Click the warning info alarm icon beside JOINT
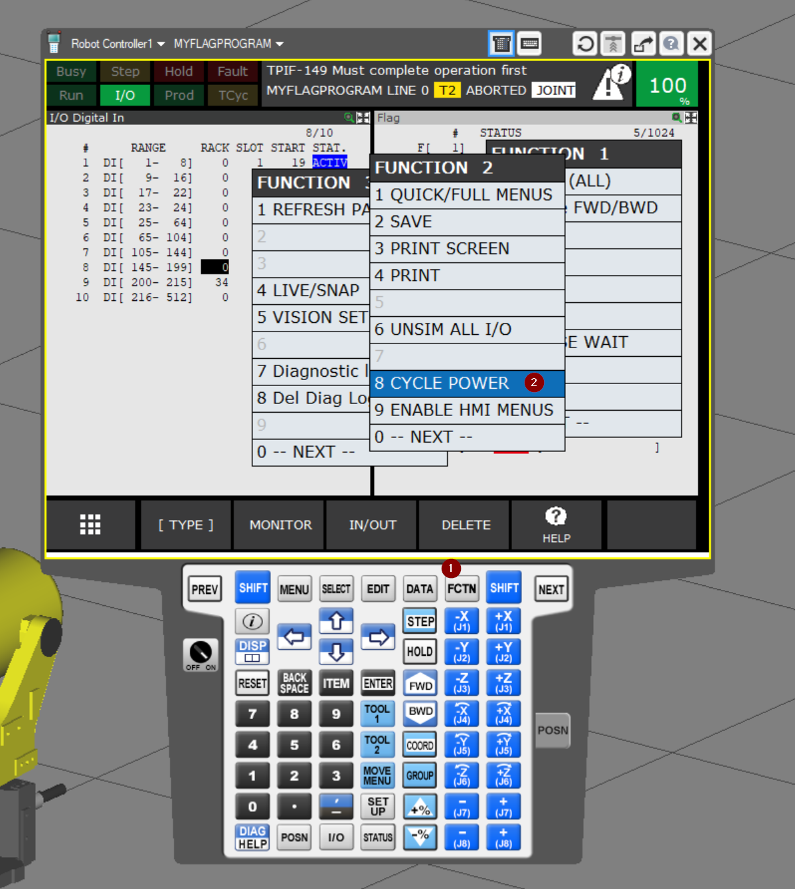 pos(611,82)
